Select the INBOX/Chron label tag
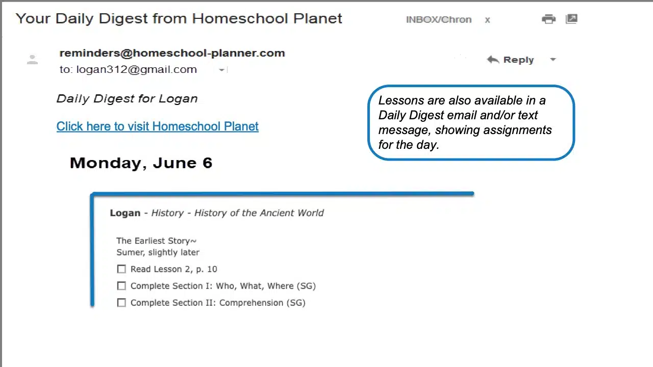The image size is (653, 367). click(438, 20)
